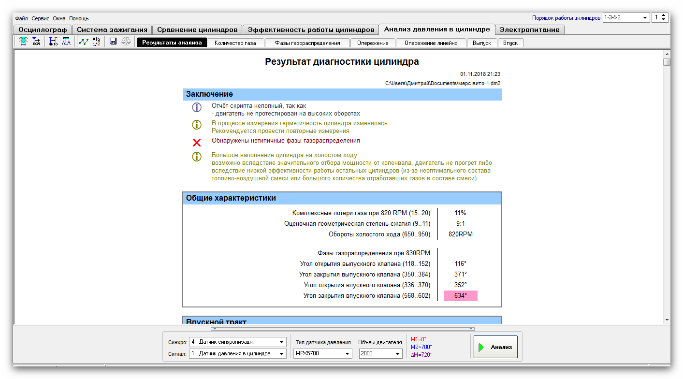The height and width of the screenshot is (379, 683).
Task: Select the Анализ давления в цилиндре tab
Action: point(437,29)
